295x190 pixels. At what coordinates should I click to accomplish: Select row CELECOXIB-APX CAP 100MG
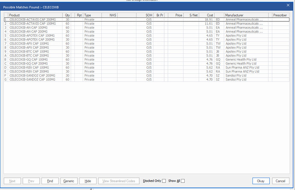[147, 44]
